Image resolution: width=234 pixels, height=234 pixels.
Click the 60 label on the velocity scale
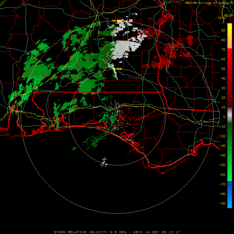pos(223,59)
